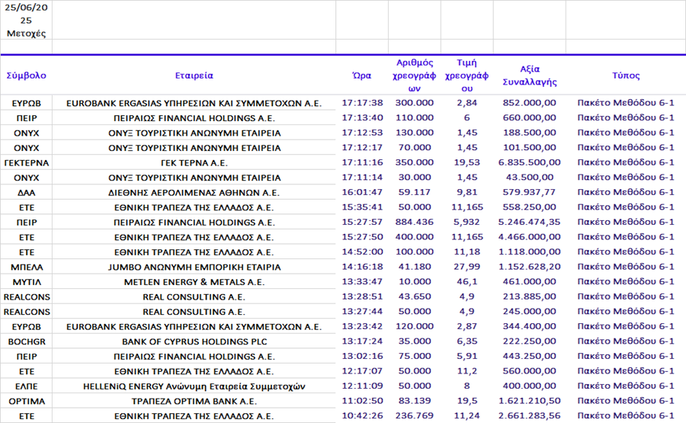Click the share count 884.436 cell
The image size is (686, 423).
point(415,222)
